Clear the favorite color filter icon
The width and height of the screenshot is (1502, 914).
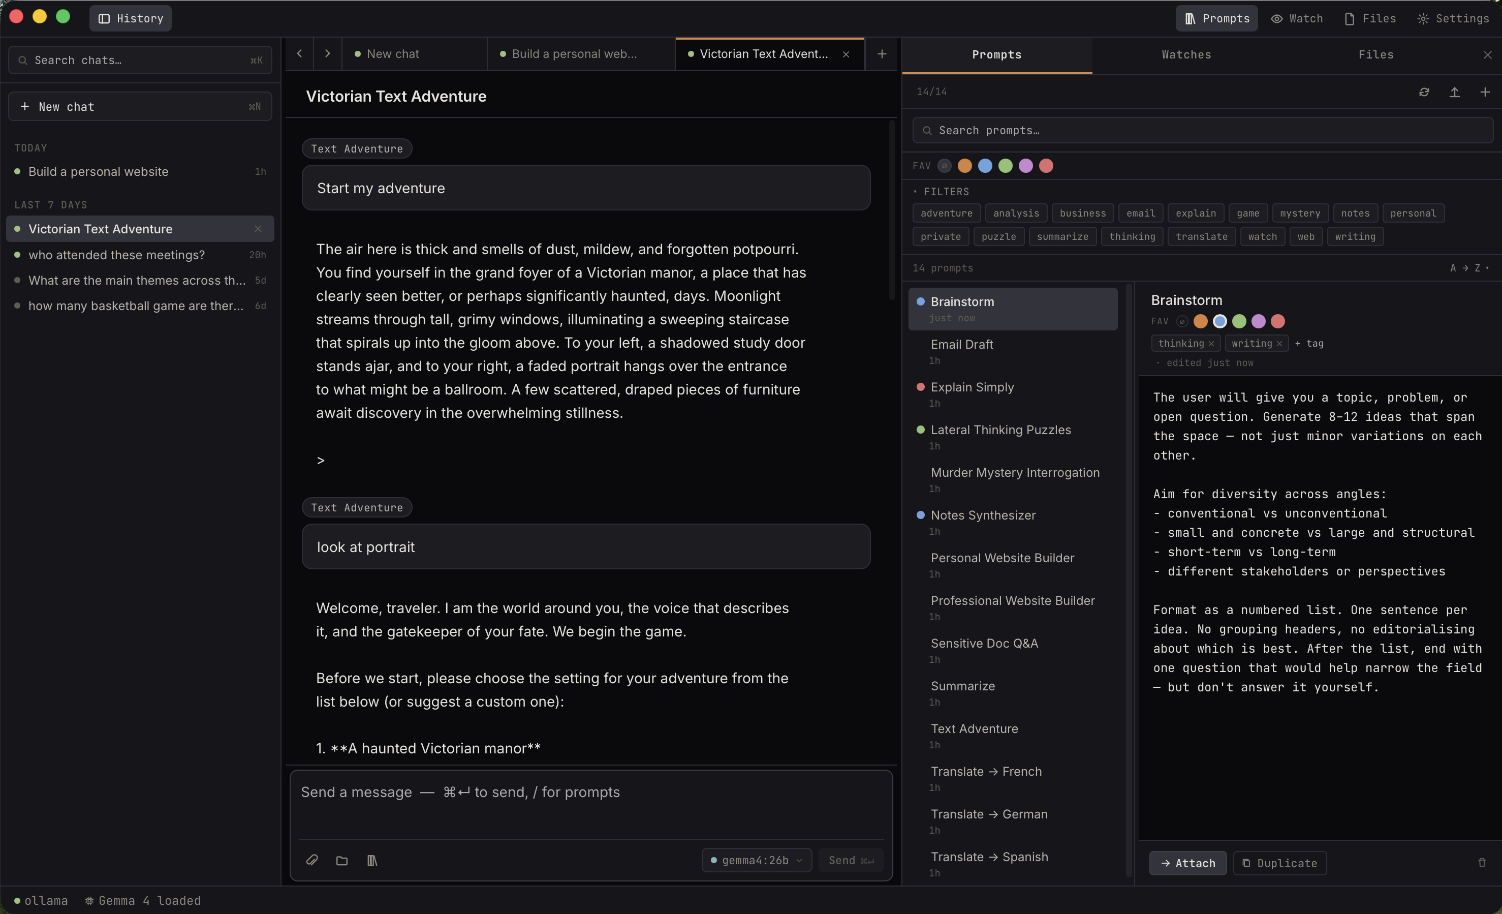point(944,166)
